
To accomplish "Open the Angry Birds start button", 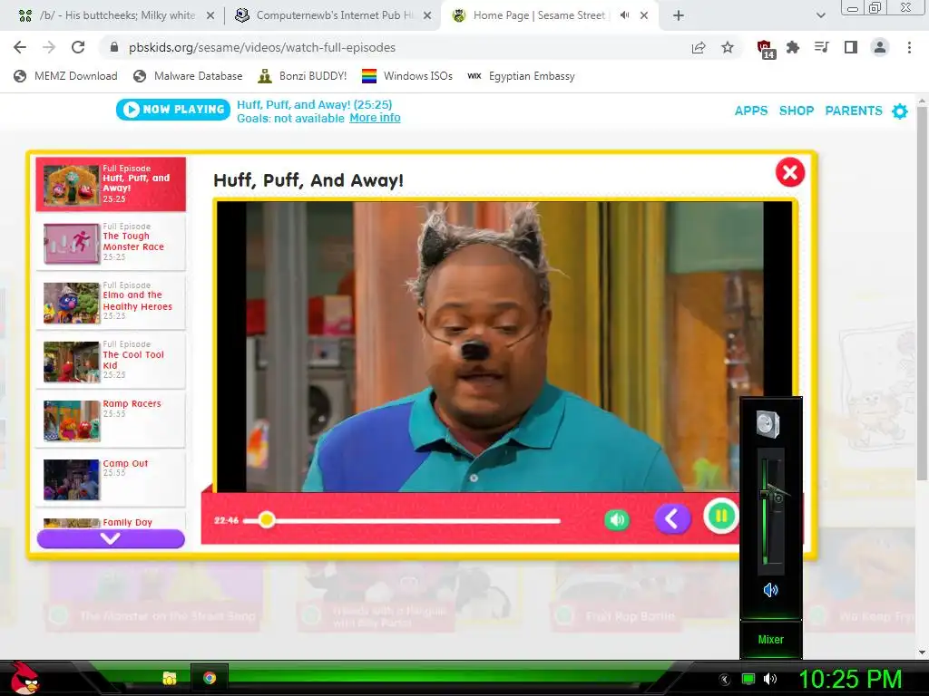I will 24,678.
